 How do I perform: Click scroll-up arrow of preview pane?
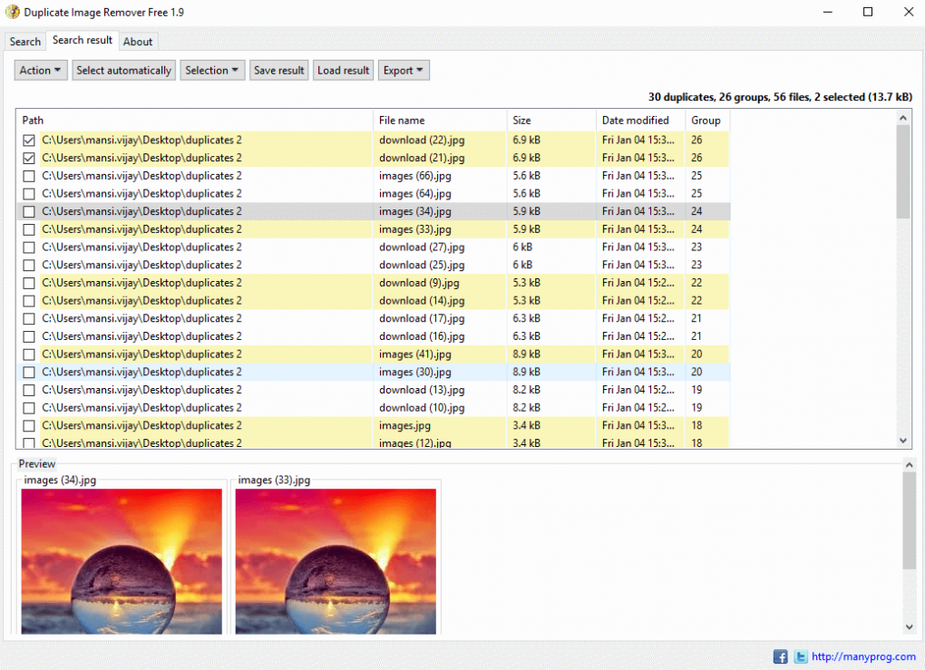(x=910, y=463)
